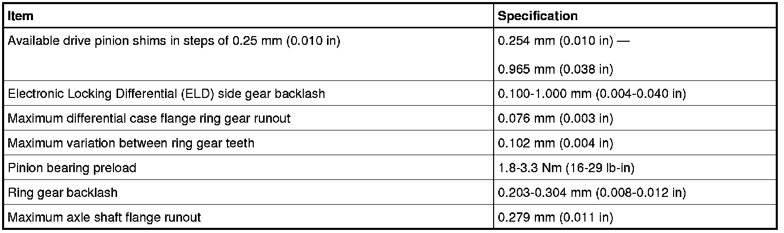Select Maximum differential case flange ring gear runout
Viewport: 784px width, 233px height.
(x=149, y=119)
